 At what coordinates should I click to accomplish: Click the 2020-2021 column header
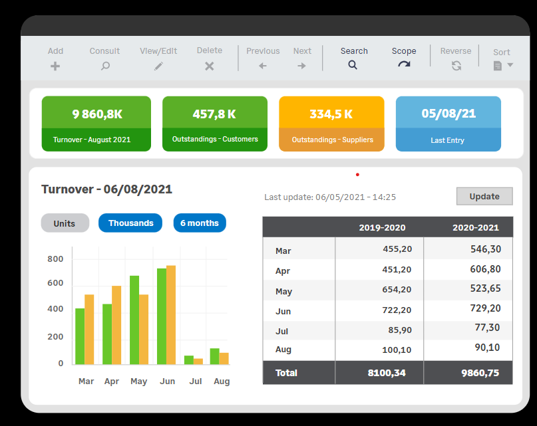[x=475, y=227]
